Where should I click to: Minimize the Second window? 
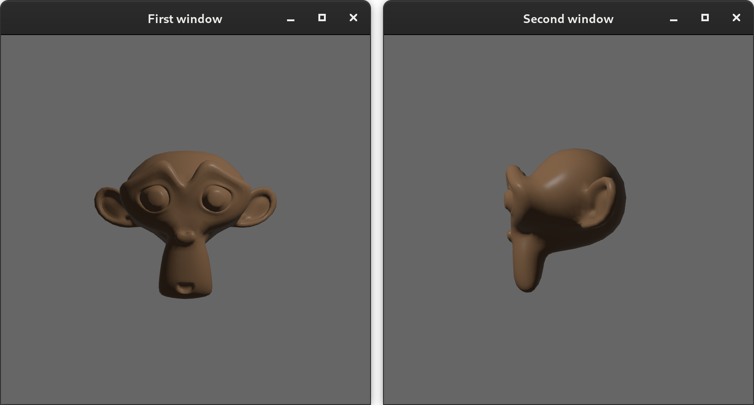pyautogui.click(x=674, y=18)
